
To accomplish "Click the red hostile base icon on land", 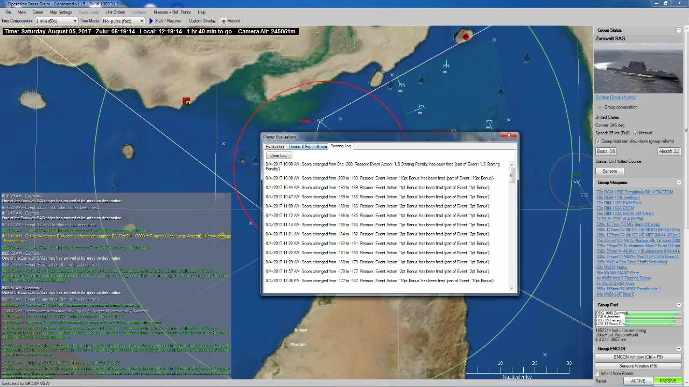I will tap(186, 101).
